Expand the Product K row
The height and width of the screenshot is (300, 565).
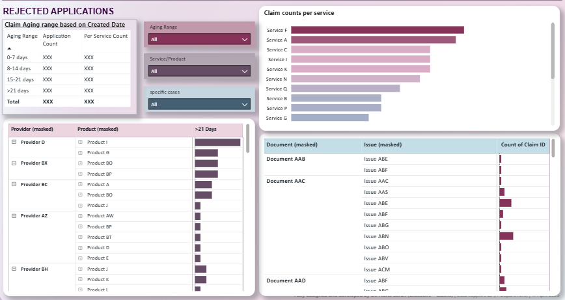(80, 279)
